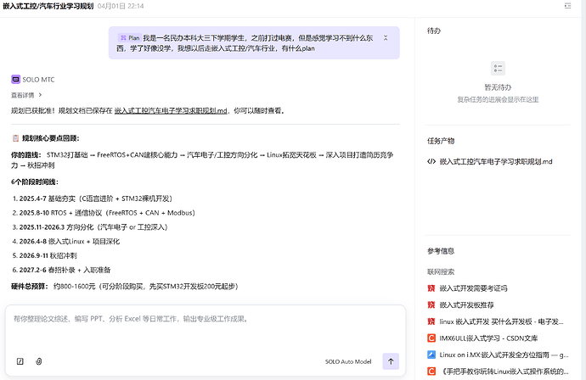Click the SOLO MTC agent icon
586x380 pixels.
pos(15,80)
